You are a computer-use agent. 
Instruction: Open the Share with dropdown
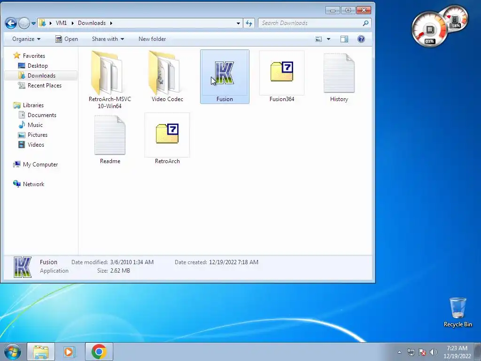[108, 39]
